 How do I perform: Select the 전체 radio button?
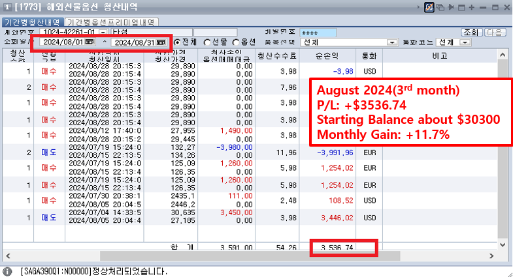(177, 42)
